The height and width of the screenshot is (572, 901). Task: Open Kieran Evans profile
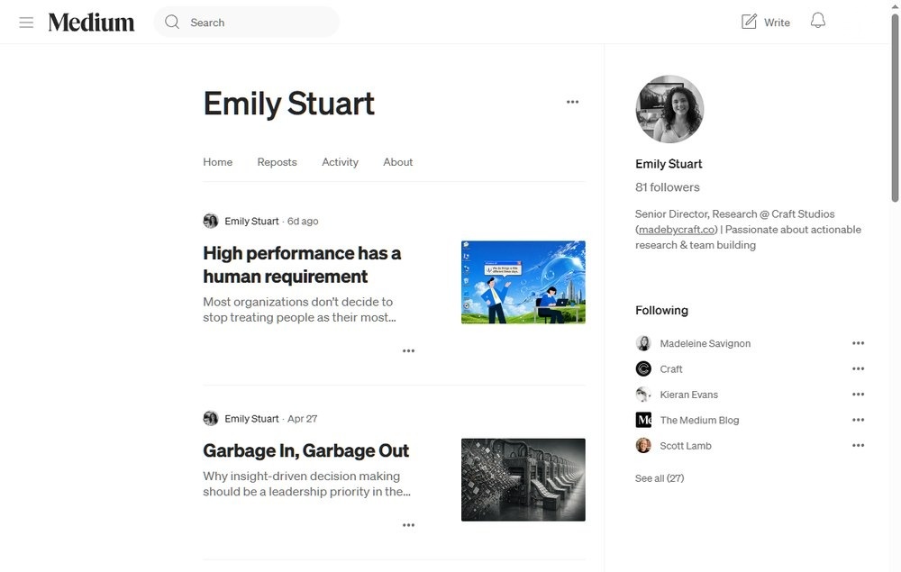[x=689, y=395]
